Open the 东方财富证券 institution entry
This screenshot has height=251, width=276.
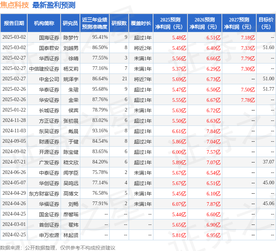point(44,194)
